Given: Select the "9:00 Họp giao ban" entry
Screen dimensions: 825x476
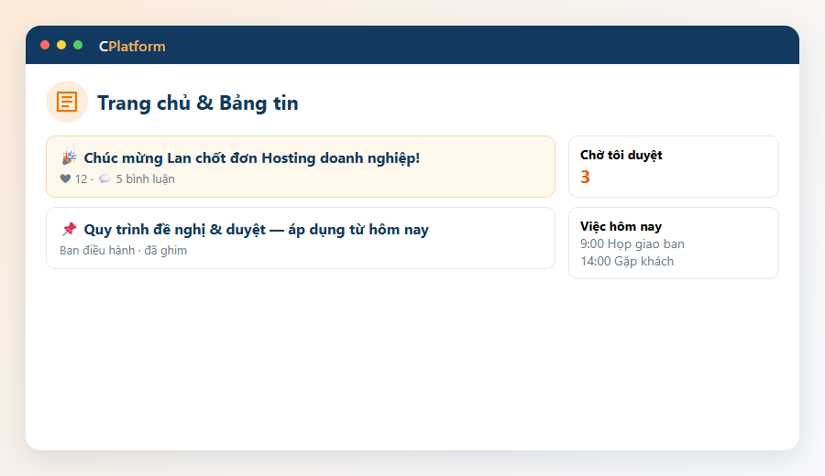Looking at the screenshot, I should [632, 244].
